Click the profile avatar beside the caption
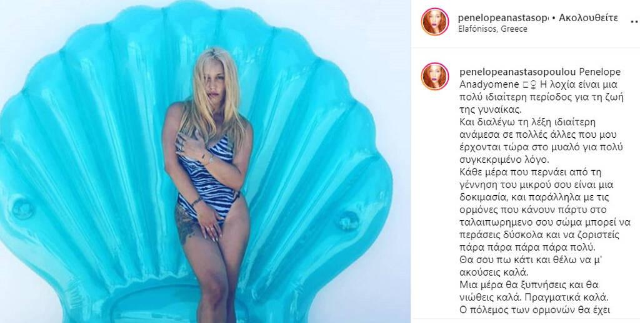 [435, 76]
